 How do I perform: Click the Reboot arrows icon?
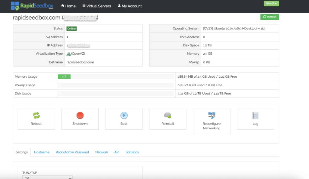click(36, 116)
